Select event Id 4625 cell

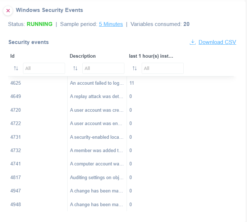[15, 83]
